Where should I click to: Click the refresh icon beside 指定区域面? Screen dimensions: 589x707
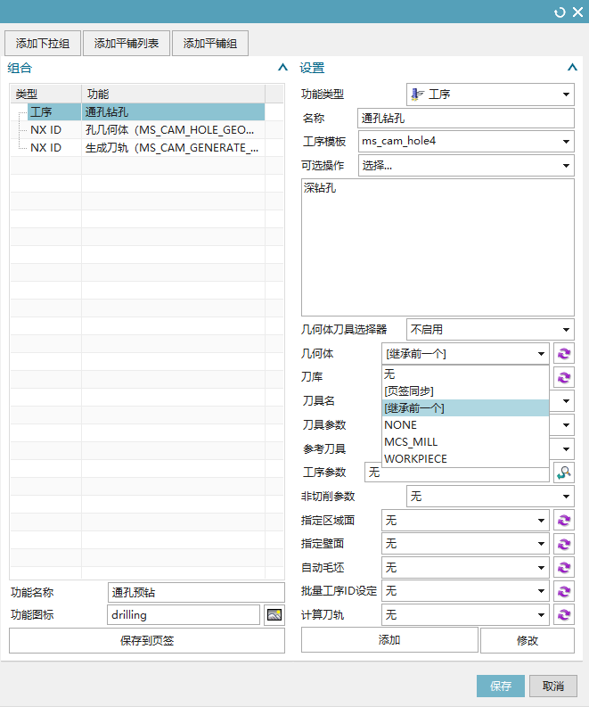point(564,521)
